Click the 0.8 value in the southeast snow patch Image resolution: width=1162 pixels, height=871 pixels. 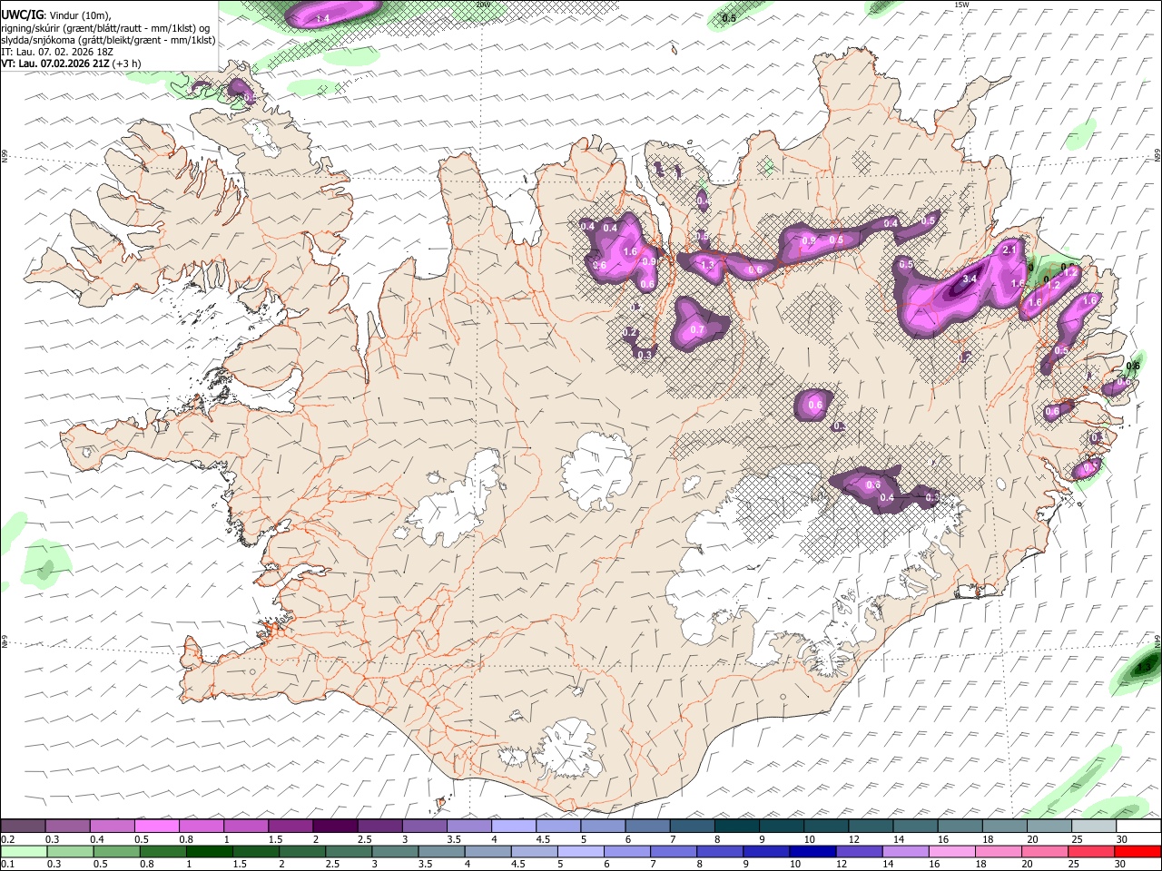tap(872, 485)
